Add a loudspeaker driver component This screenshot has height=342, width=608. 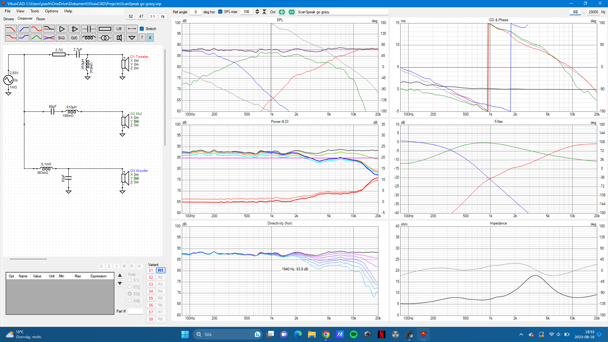119,38
